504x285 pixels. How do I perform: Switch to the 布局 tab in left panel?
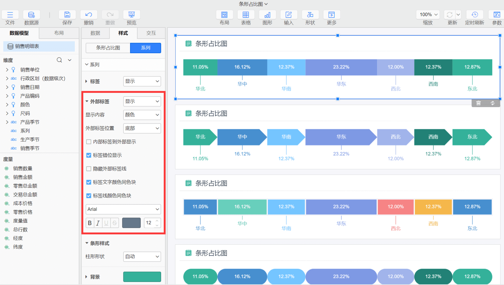(x=59, y=33)
